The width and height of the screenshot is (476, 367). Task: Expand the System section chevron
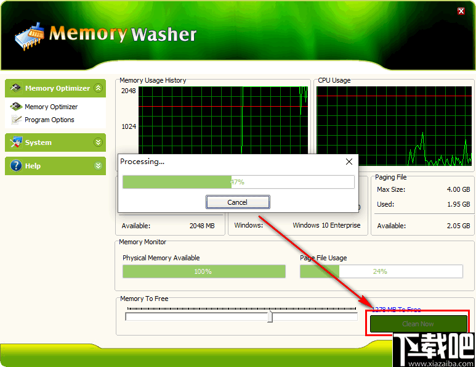tap(98, 142)
